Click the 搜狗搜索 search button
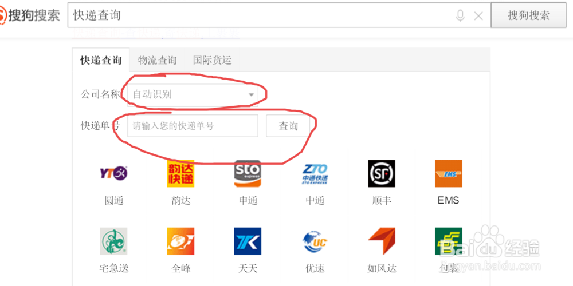573x286 pixels. click(x=528, y=15)
